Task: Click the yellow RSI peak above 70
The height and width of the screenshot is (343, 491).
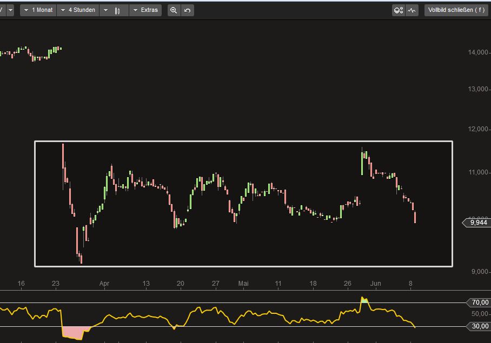Action: point(364,299)
